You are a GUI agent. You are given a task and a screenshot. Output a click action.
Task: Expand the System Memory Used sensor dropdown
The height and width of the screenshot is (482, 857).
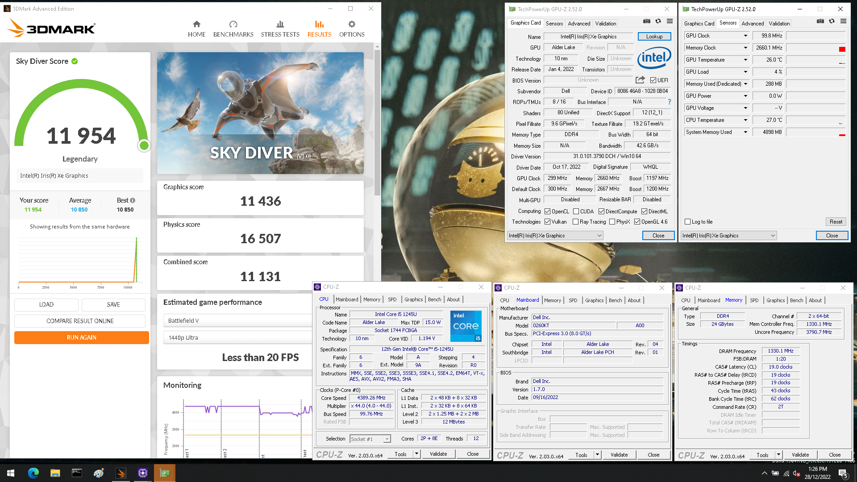pyautogui.click(x=745, y=132)
